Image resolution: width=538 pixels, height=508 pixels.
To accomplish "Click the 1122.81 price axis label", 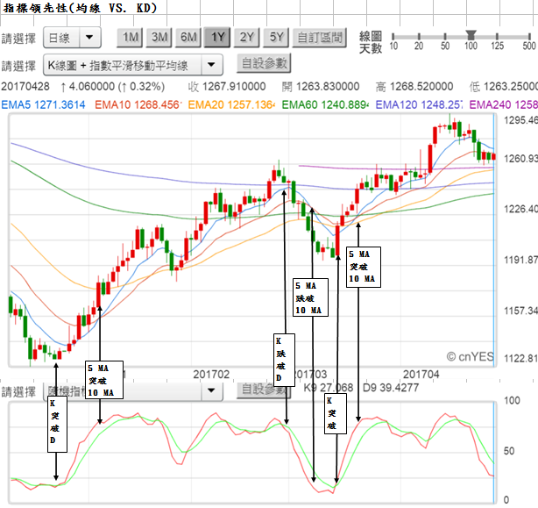I will click(x=520, y=358).
